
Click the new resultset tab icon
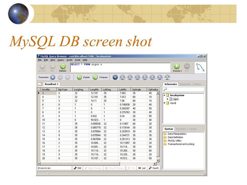pos(40,84)
